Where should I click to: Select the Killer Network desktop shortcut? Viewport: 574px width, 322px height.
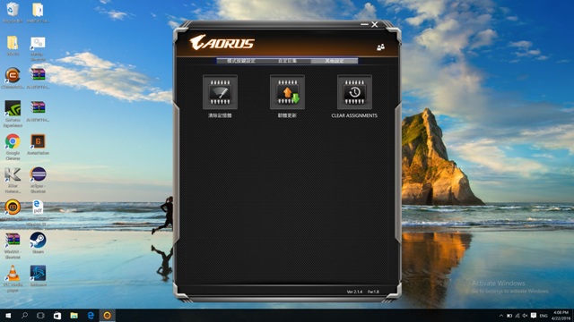tap(13, 180)
